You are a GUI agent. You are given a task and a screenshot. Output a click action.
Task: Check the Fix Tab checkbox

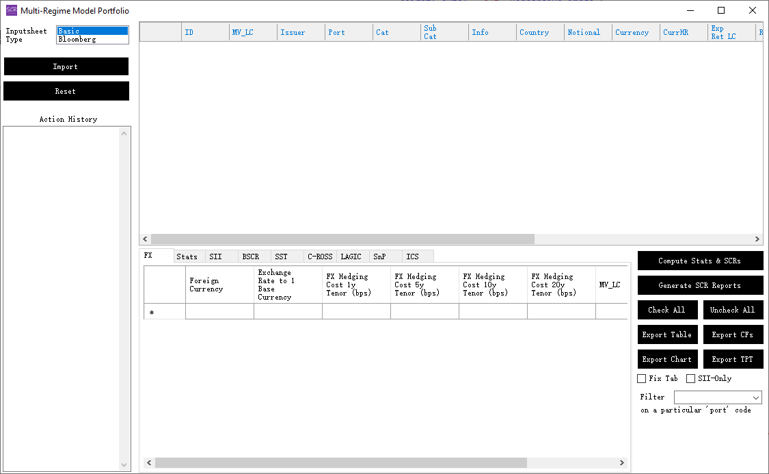coord(641,378)
